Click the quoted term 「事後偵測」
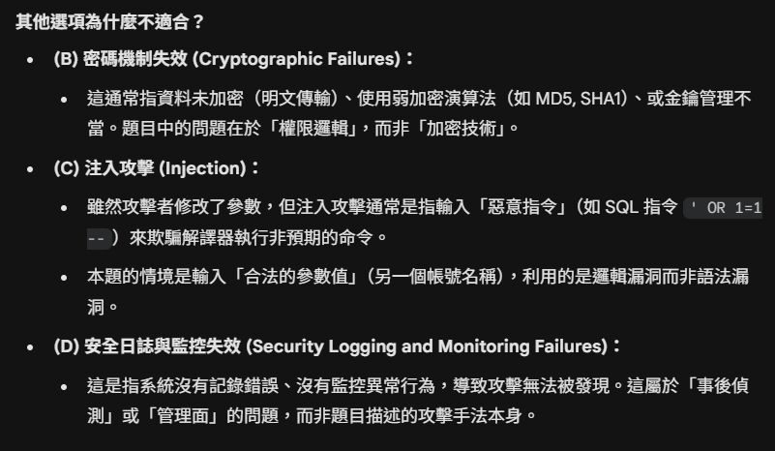 tap(720, 386)
